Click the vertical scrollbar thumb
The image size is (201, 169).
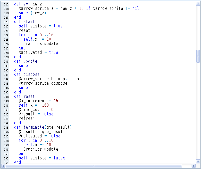click(198, 56)
